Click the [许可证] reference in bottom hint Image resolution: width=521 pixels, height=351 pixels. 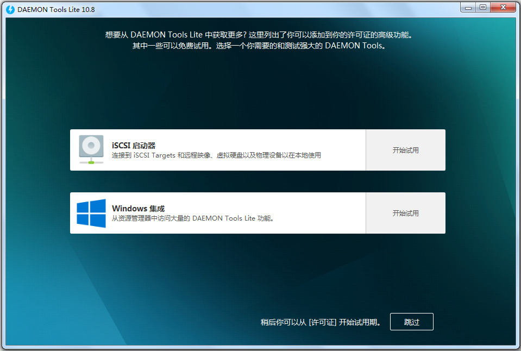(x=322, y=322)
